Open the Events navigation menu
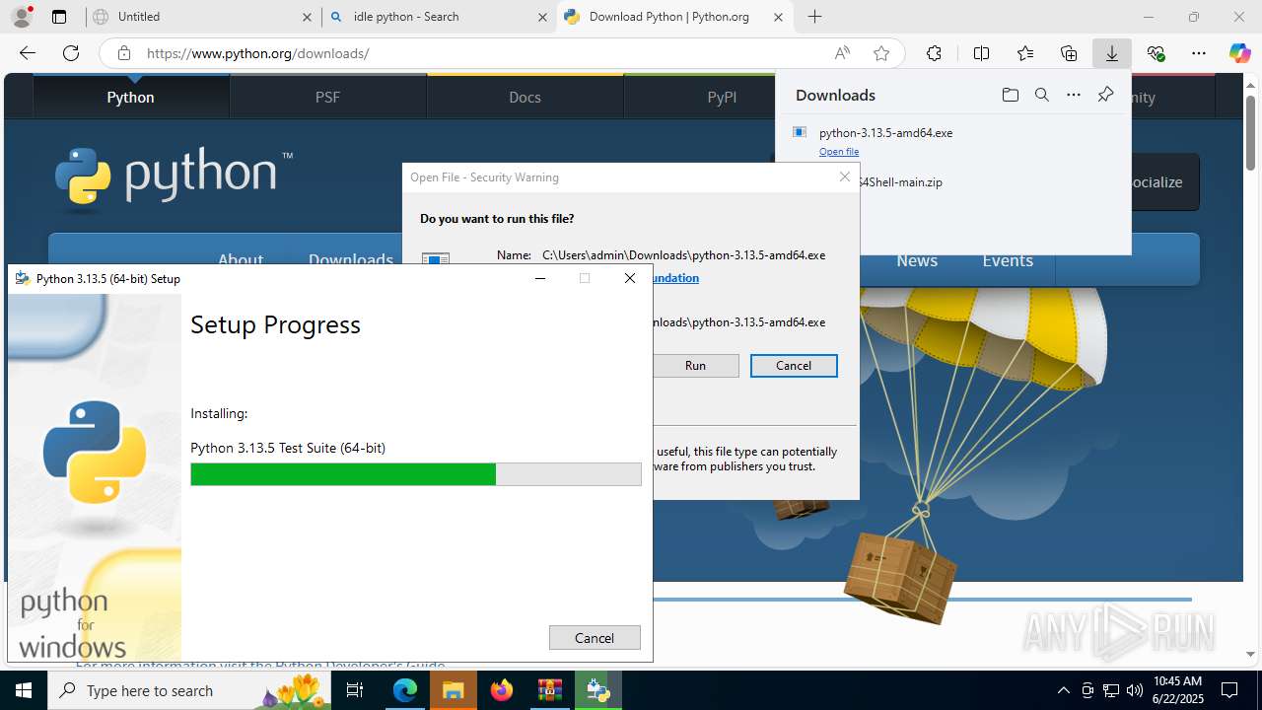 click(x=1008, y=260)
